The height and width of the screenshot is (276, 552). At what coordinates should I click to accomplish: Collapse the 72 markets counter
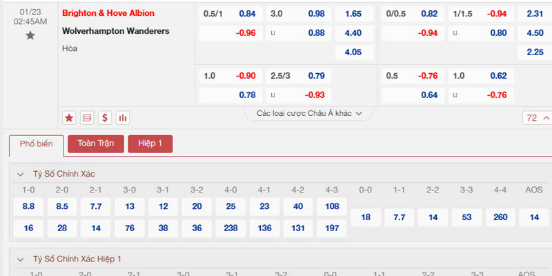[537, 118]
